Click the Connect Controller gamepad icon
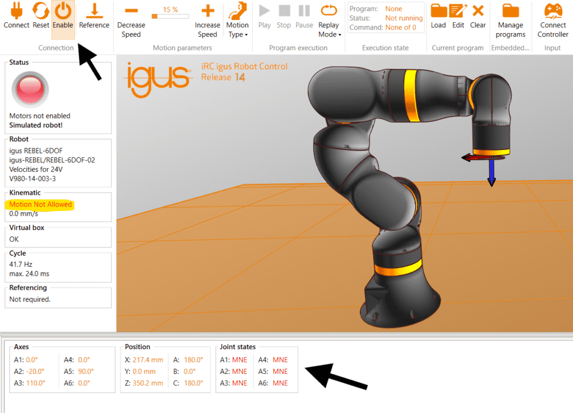 point(553,11)
